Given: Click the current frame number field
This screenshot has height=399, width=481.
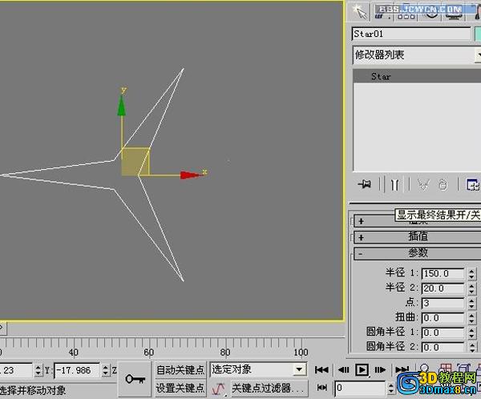Looking at the screenshot, I should tap(360, 388).
